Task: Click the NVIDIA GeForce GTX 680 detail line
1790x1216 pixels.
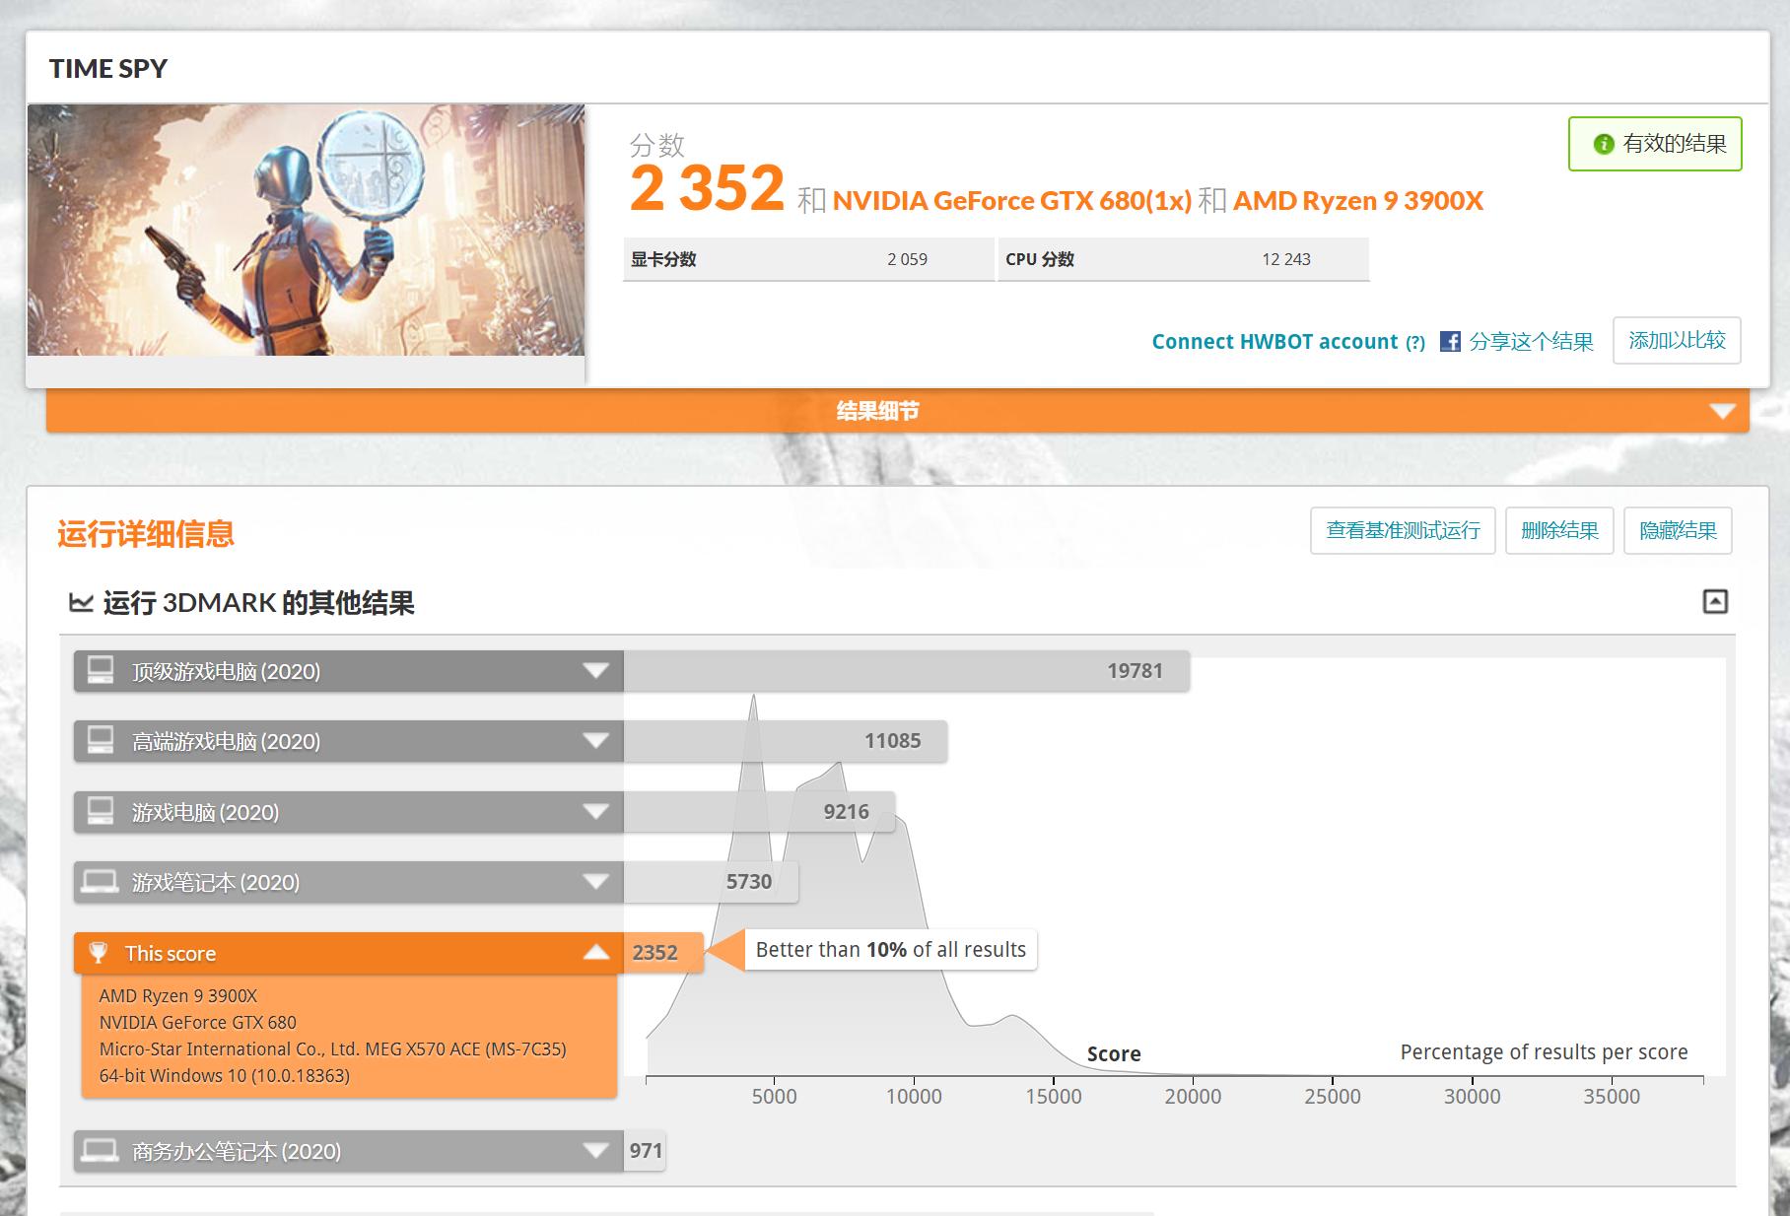Action: [197, 1023]
